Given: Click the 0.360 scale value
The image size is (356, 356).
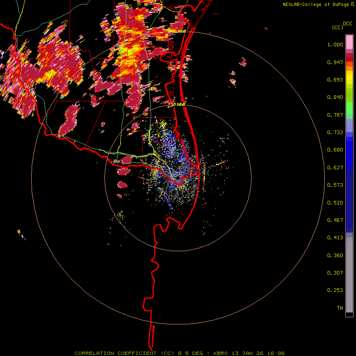Looking at the screenshot, I should pos(335,256).
